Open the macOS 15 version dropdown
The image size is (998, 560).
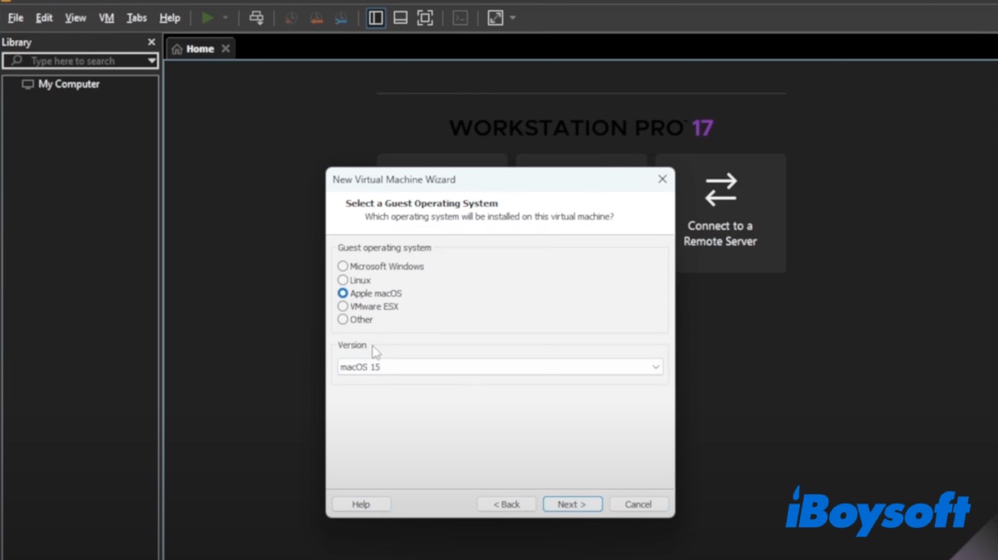(500, 366)
